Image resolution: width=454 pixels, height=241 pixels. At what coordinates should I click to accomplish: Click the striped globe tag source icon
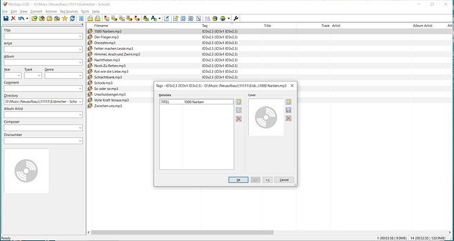click(x=222, y=18)
